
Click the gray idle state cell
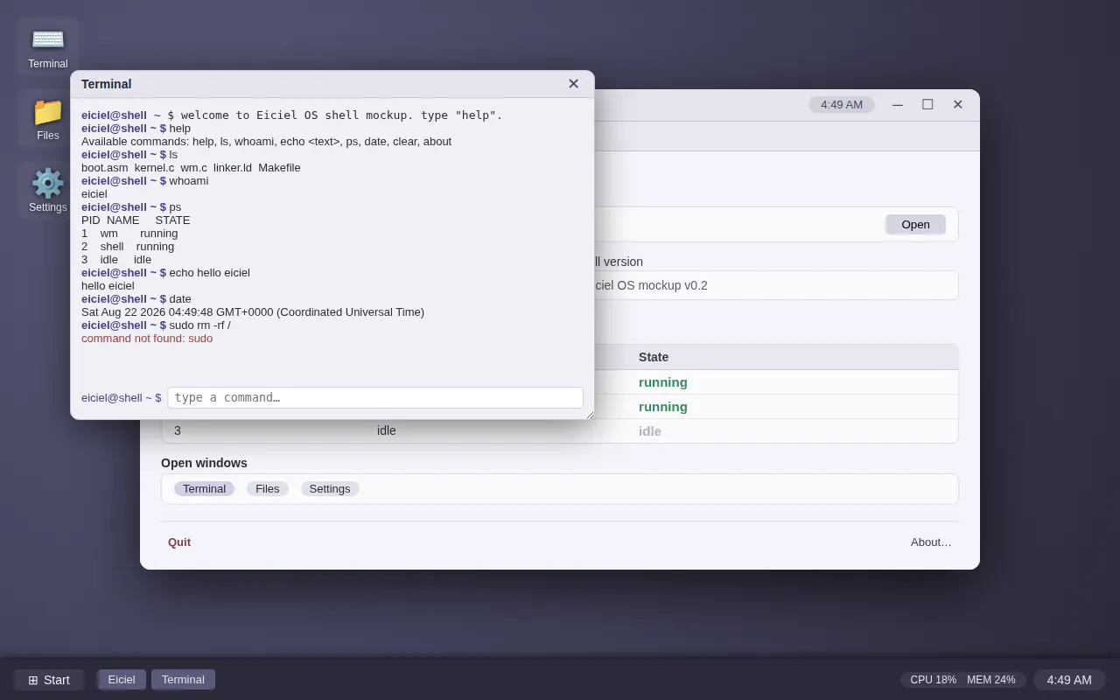[x=650, y=430]
